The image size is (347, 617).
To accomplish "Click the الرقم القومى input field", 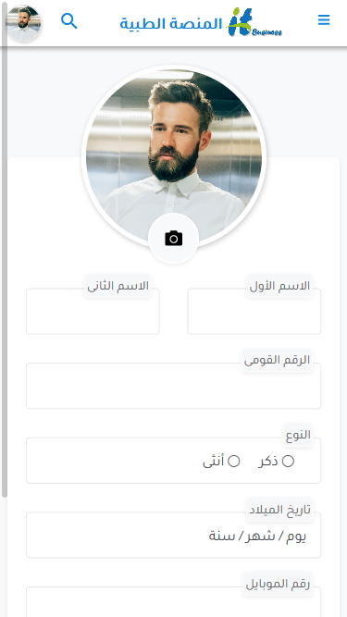I will click(x=174, y=386).
